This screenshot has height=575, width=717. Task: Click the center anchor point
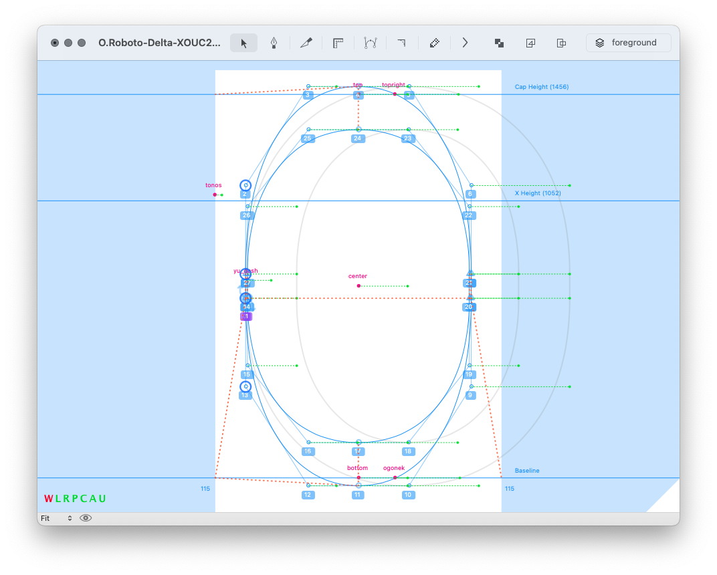(x=358, y=285)
